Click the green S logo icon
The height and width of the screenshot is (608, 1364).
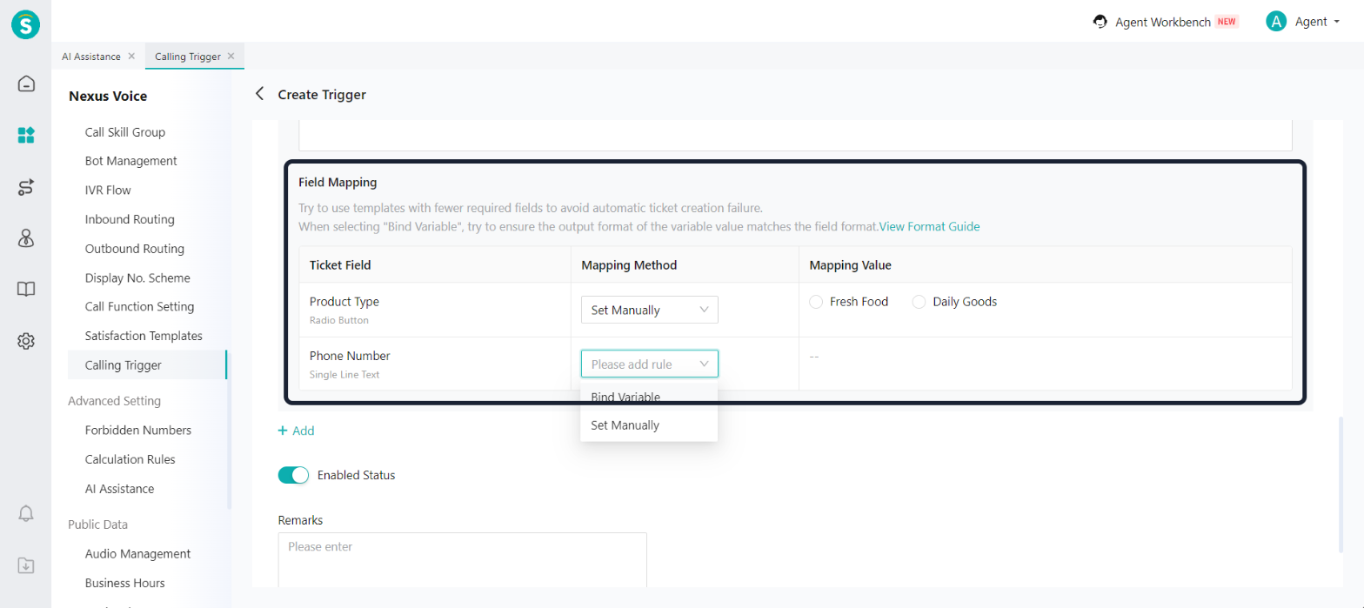pos(26,24)
